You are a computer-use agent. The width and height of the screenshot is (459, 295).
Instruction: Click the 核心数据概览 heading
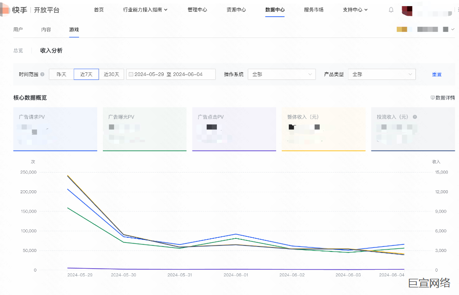30,98
